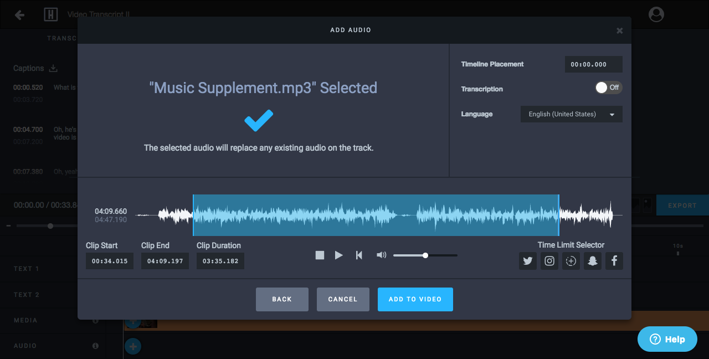This screenshot has width=709, height=359.
Task: Skip back to clip start
Action: click(x=358, y=255)
